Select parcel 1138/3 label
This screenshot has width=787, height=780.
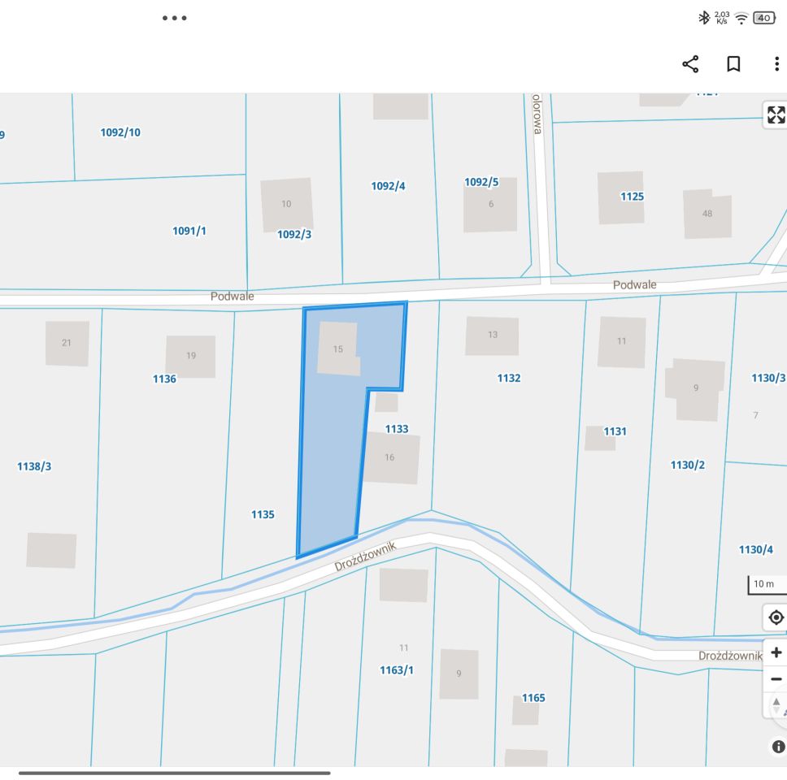click(x=34, y=466)
